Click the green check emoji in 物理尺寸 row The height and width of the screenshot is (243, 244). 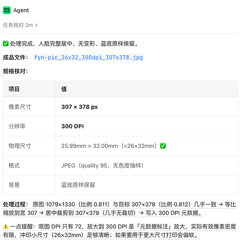tap(163, 146)
